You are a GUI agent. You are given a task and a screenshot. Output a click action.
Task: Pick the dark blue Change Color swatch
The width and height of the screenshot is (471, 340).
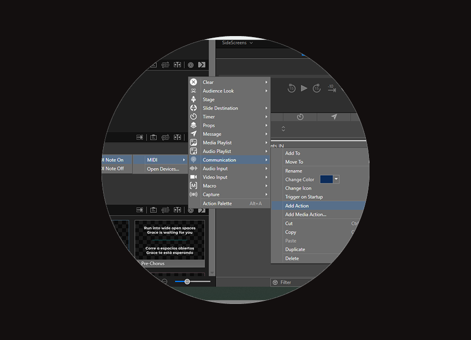point(326,179)
